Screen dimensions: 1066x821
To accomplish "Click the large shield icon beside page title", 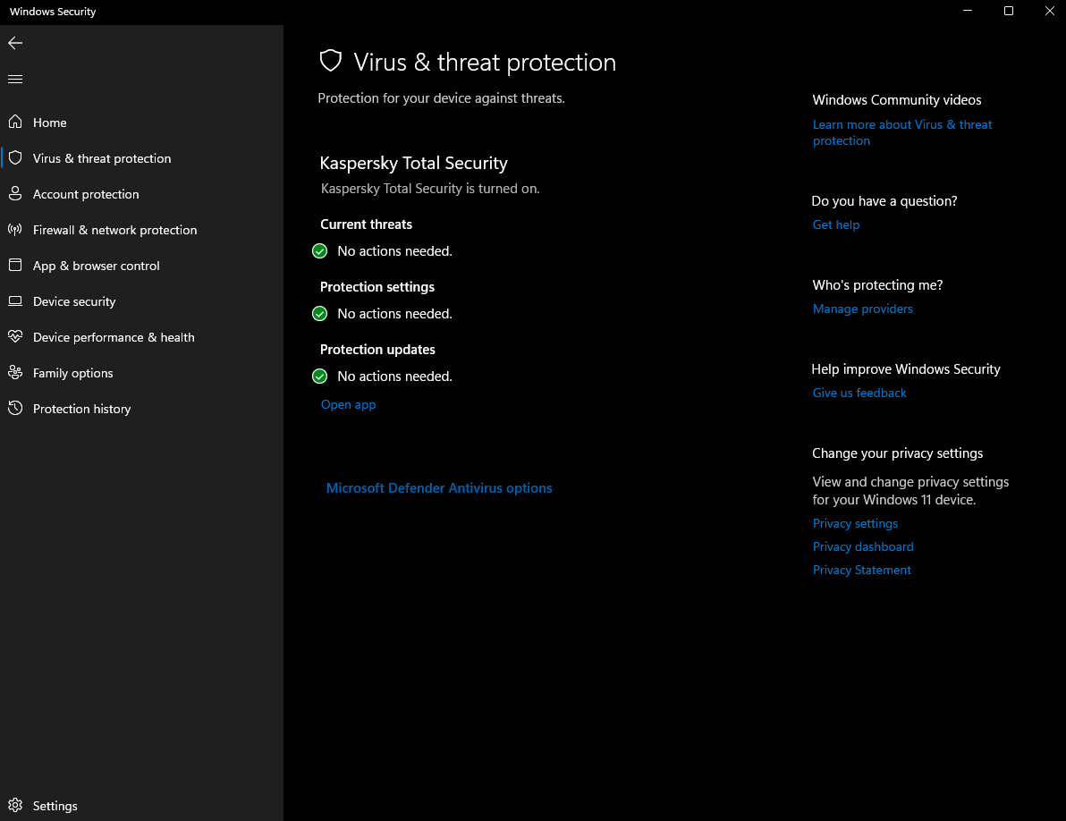I will [x=330, y=61].
